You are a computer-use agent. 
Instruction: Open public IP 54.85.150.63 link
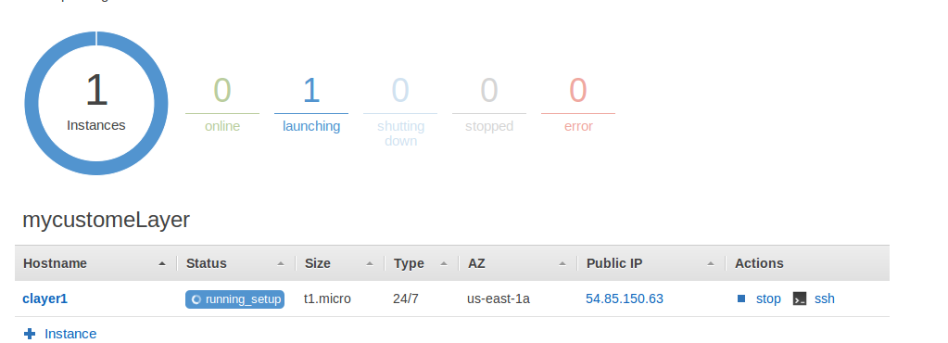coord(625,299)
